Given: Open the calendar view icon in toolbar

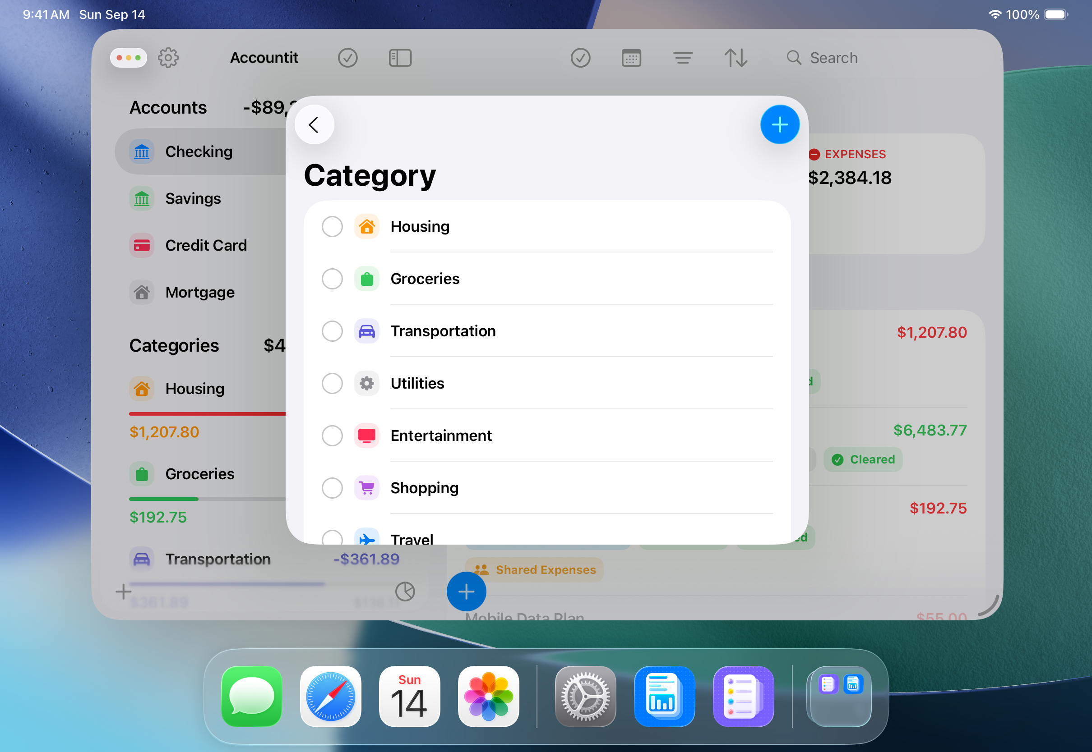Looking at the screenshot, I should (x=631, y=58).
